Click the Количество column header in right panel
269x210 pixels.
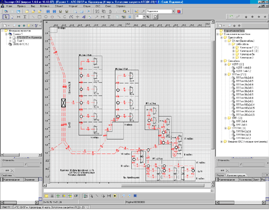click(246, 180)
